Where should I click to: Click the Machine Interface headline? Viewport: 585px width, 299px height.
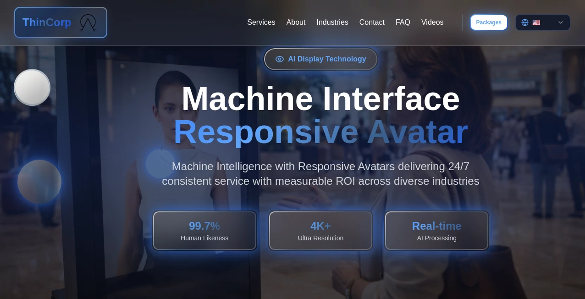(320, 99)
